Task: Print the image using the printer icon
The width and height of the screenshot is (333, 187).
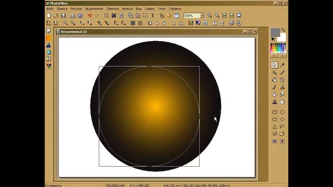Action: [73, 16]
